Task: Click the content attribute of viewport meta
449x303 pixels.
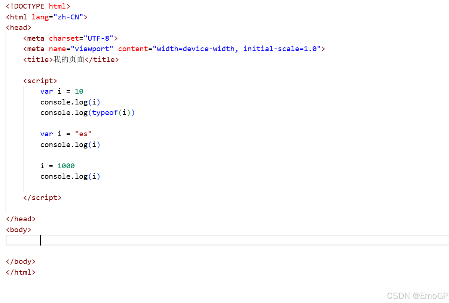Action: click(133, 49)
